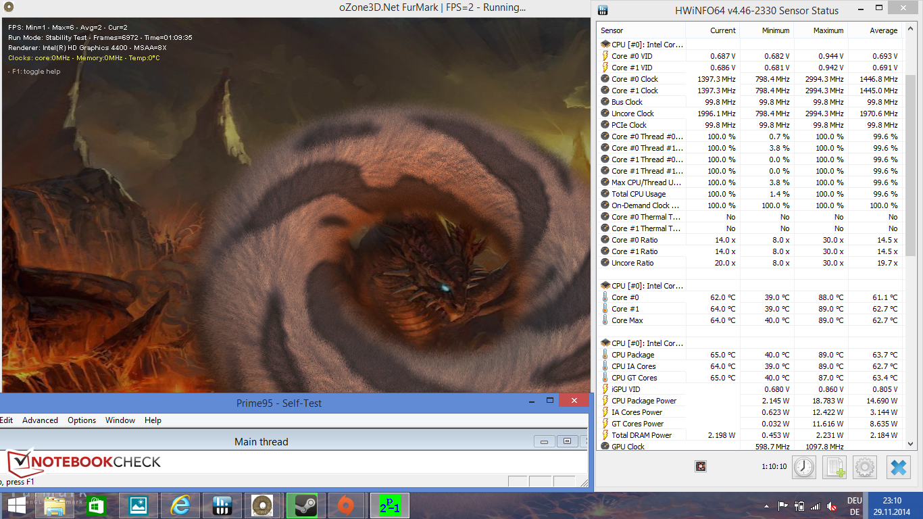Screen dimensions: 923x519
Task: Select the PCIe Clock sensor row
Action: (750, 125)
